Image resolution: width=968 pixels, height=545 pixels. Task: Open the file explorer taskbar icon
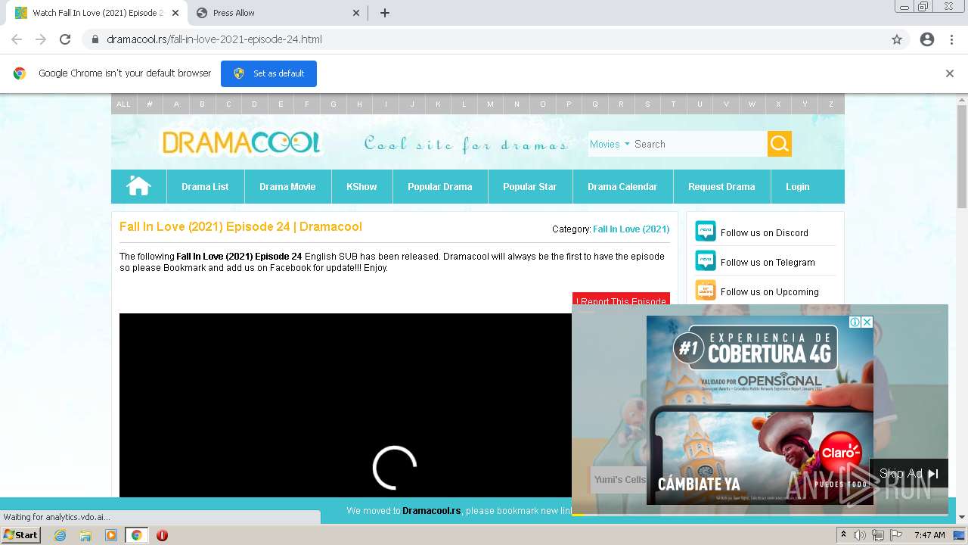coord(85,535)
